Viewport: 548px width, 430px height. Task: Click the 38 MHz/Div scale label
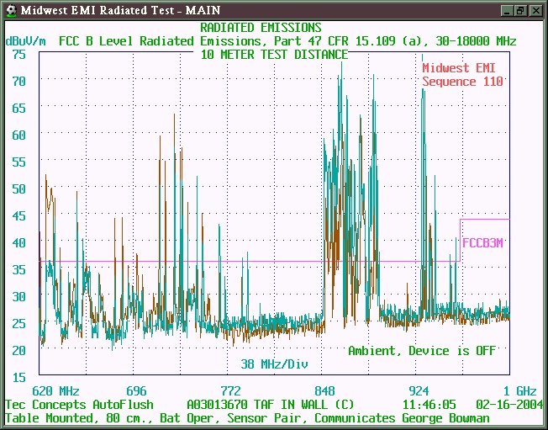pos(273,364)
